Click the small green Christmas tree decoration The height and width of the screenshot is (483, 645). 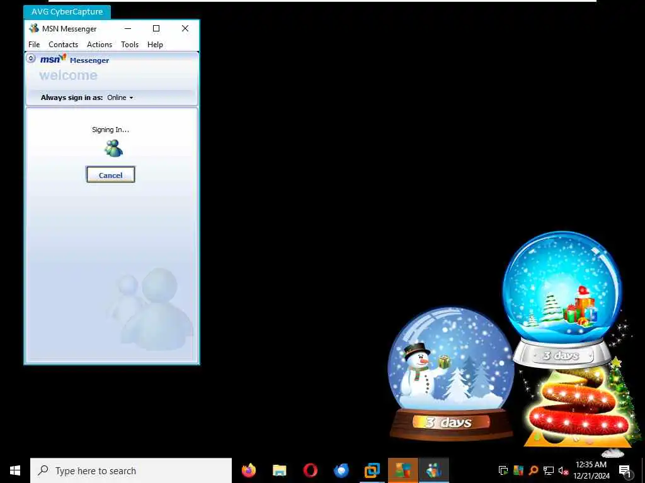624,397
